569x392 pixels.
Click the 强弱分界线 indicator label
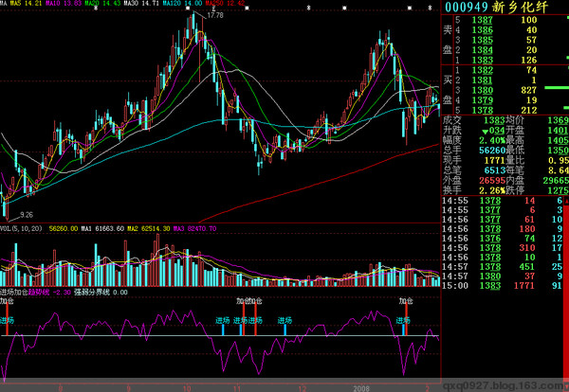tap(92, 293)
